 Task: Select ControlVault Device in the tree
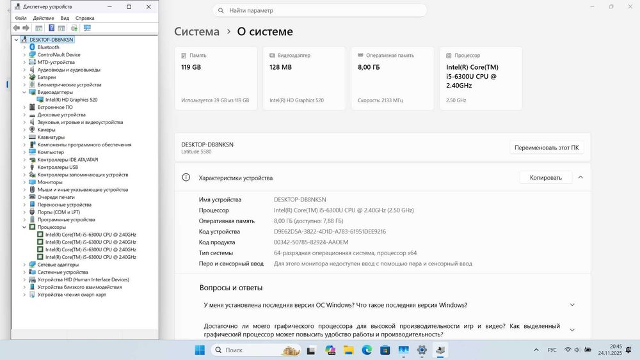pos(59,54)
